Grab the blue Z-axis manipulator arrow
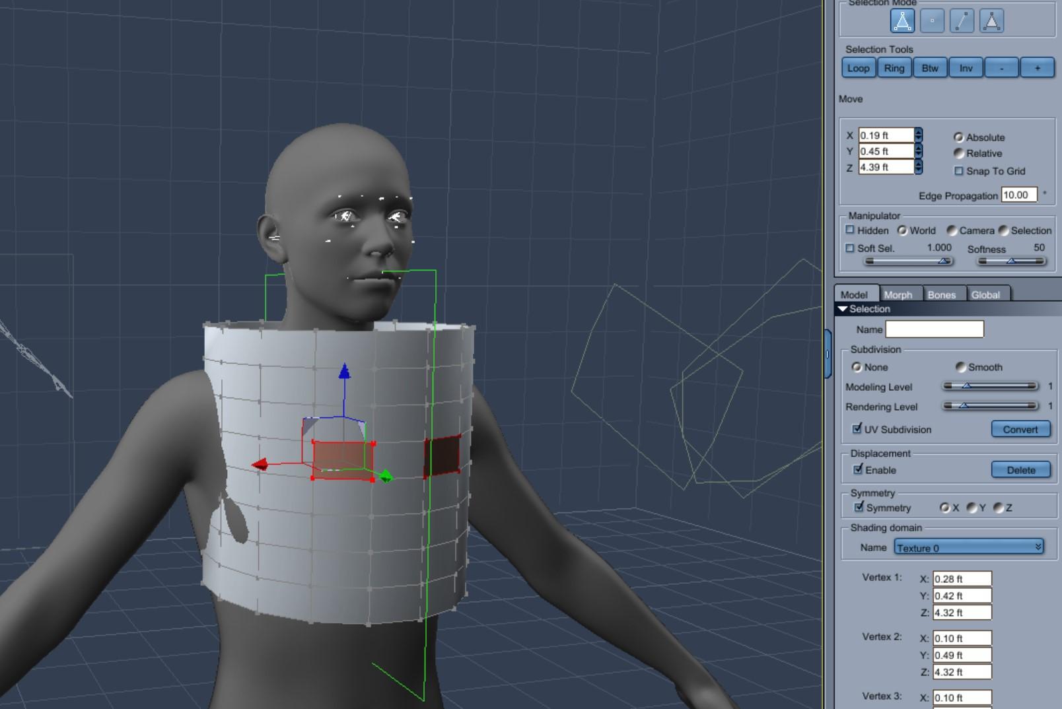The image size is (1062, 709). (344, 372)
